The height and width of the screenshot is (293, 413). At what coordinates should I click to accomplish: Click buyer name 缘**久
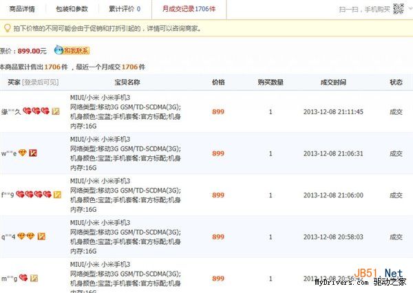pyautogui.click(x=11, y=112)
